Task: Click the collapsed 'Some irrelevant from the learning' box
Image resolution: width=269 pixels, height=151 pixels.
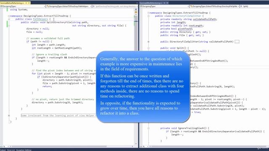Action: click(x=59, y=116)
